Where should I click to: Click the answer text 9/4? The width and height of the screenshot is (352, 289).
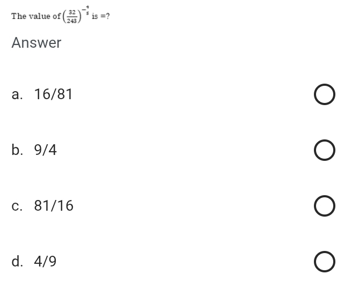point(46,150)
